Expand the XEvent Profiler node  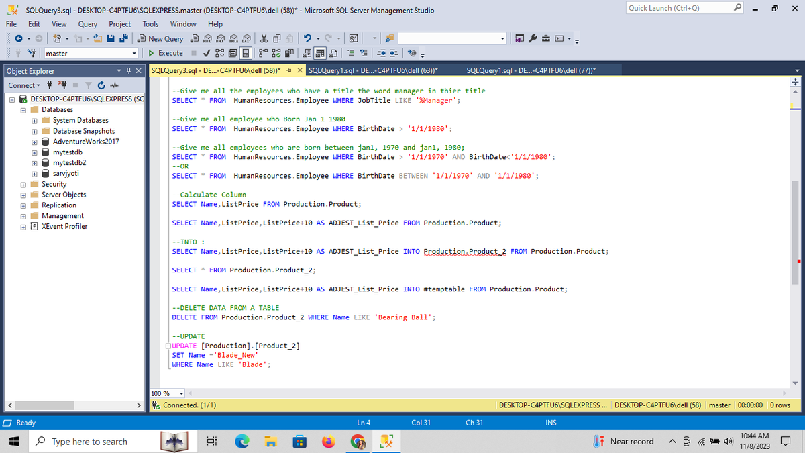23,226
